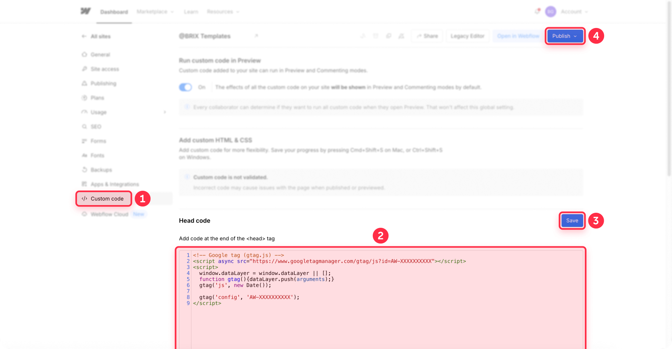Viewport: 672px width, 349px height.
Task: Select Backups in the sidebar
Action: (x=101, y=170)
